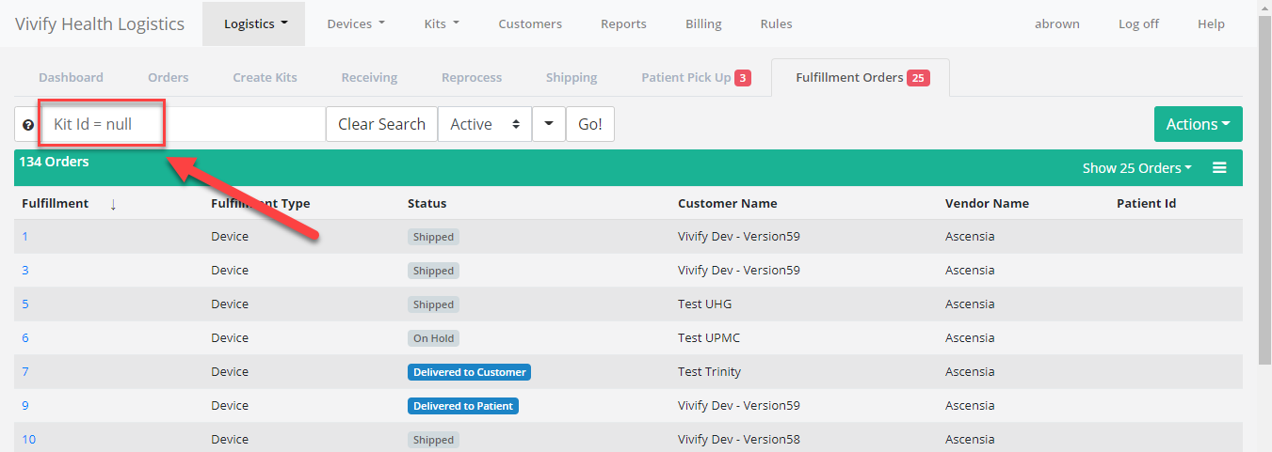Open the Billing page in navbar
This screenshot has height=452, width=1272.
click(703, 23)
